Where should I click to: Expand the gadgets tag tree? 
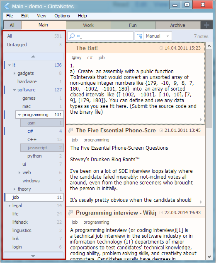(15, 73)
